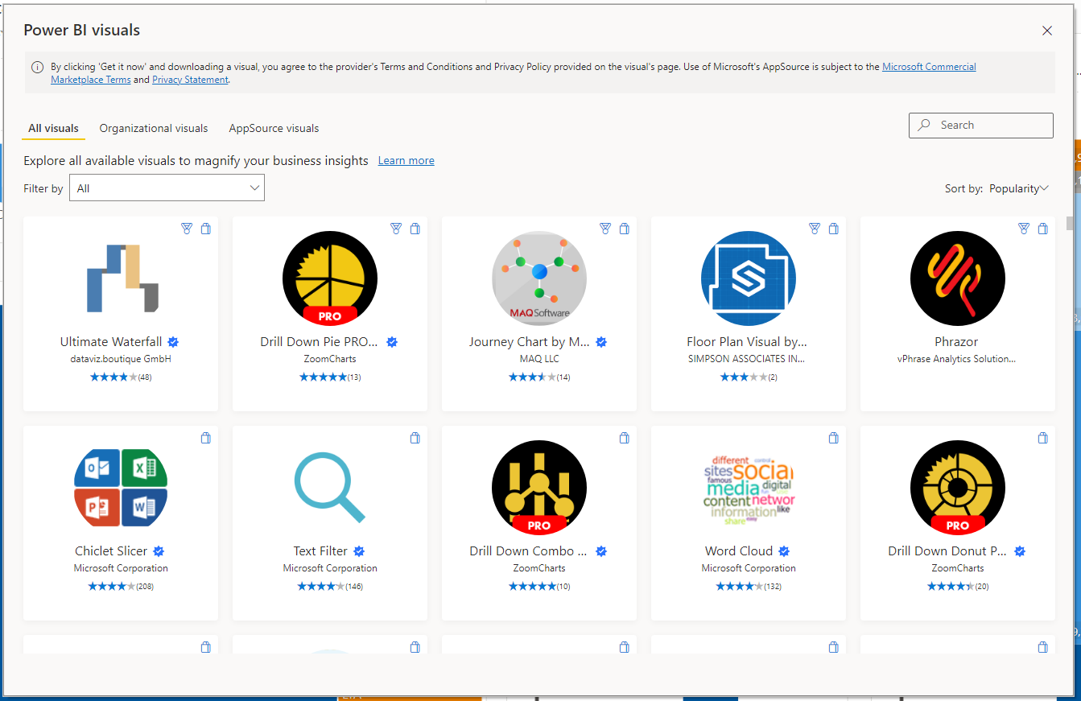
Task: Click the verified badge next to Word Cloud
Action: [784, 551]
